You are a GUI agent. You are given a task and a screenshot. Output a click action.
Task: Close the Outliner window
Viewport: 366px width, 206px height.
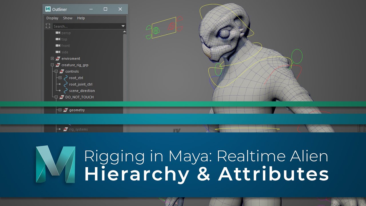point(120,9)
